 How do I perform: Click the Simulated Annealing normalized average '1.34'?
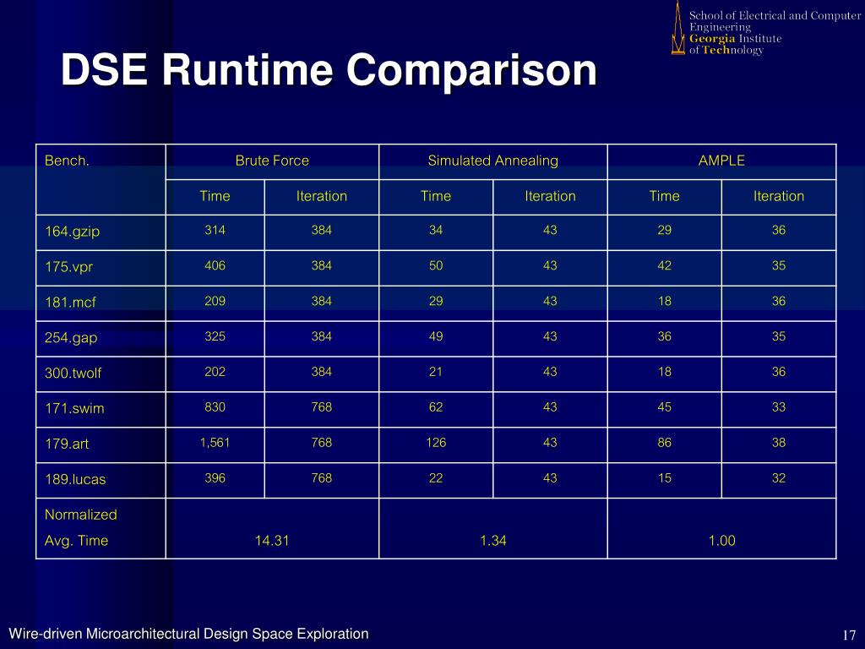click(493, 541)
